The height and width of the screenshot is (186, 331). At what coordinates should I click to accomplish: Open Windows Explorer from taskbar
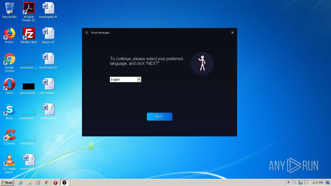(x=29, y=183)
